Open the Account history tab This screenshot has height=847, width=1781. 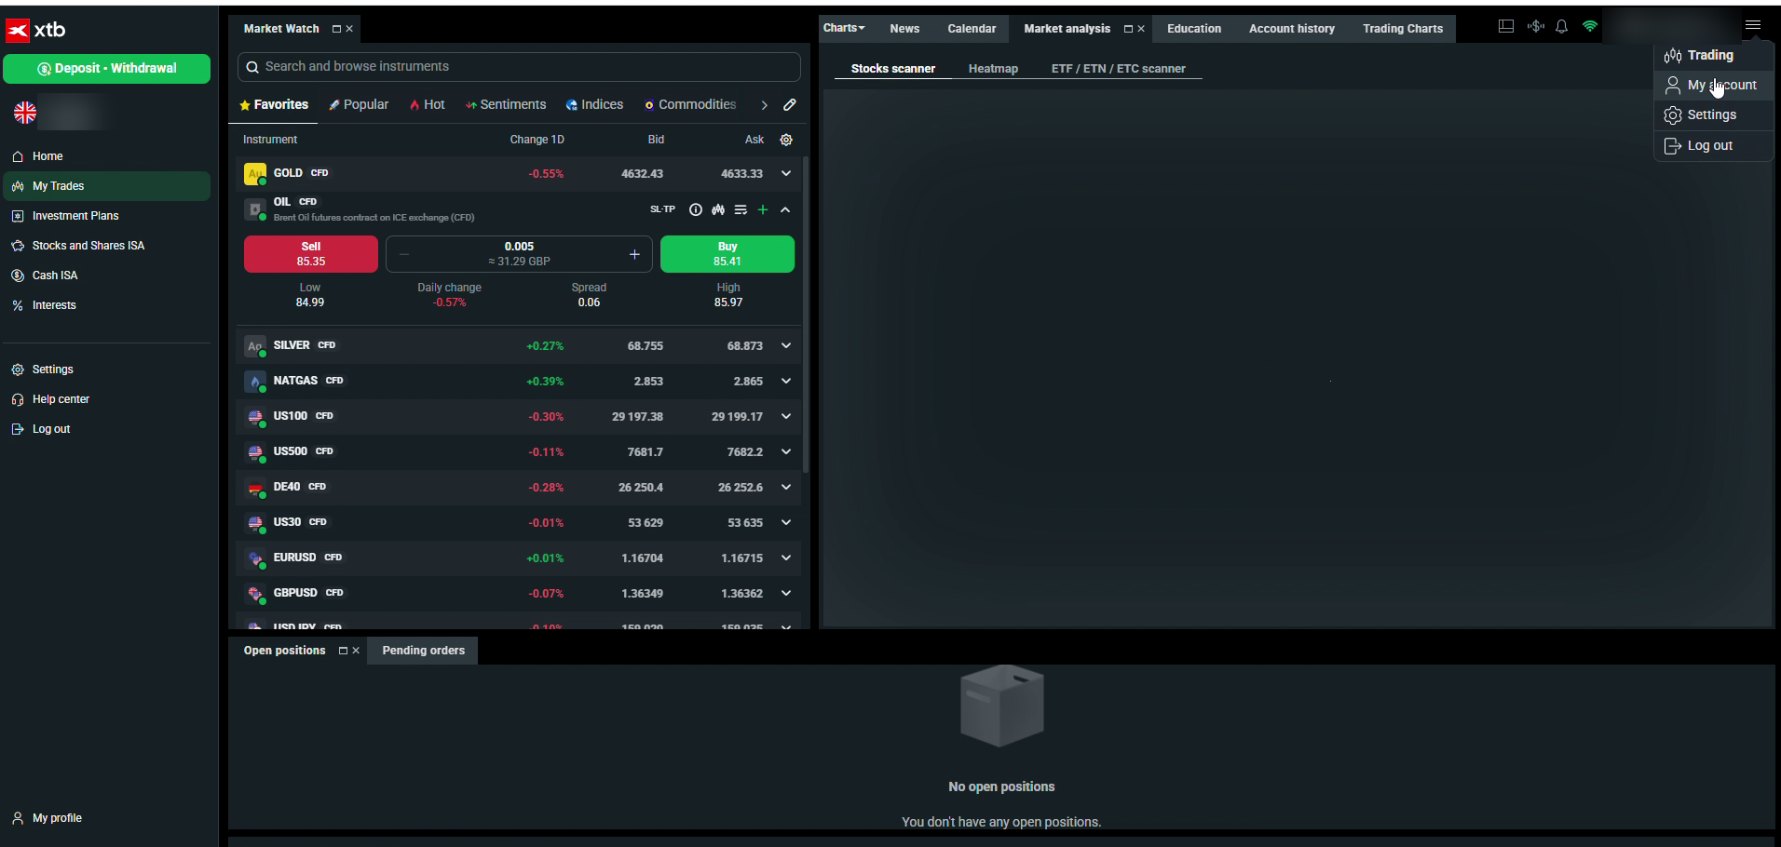(1291, 29)
